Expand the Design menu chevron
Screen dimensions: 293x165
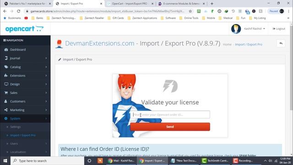click(46, 84)
